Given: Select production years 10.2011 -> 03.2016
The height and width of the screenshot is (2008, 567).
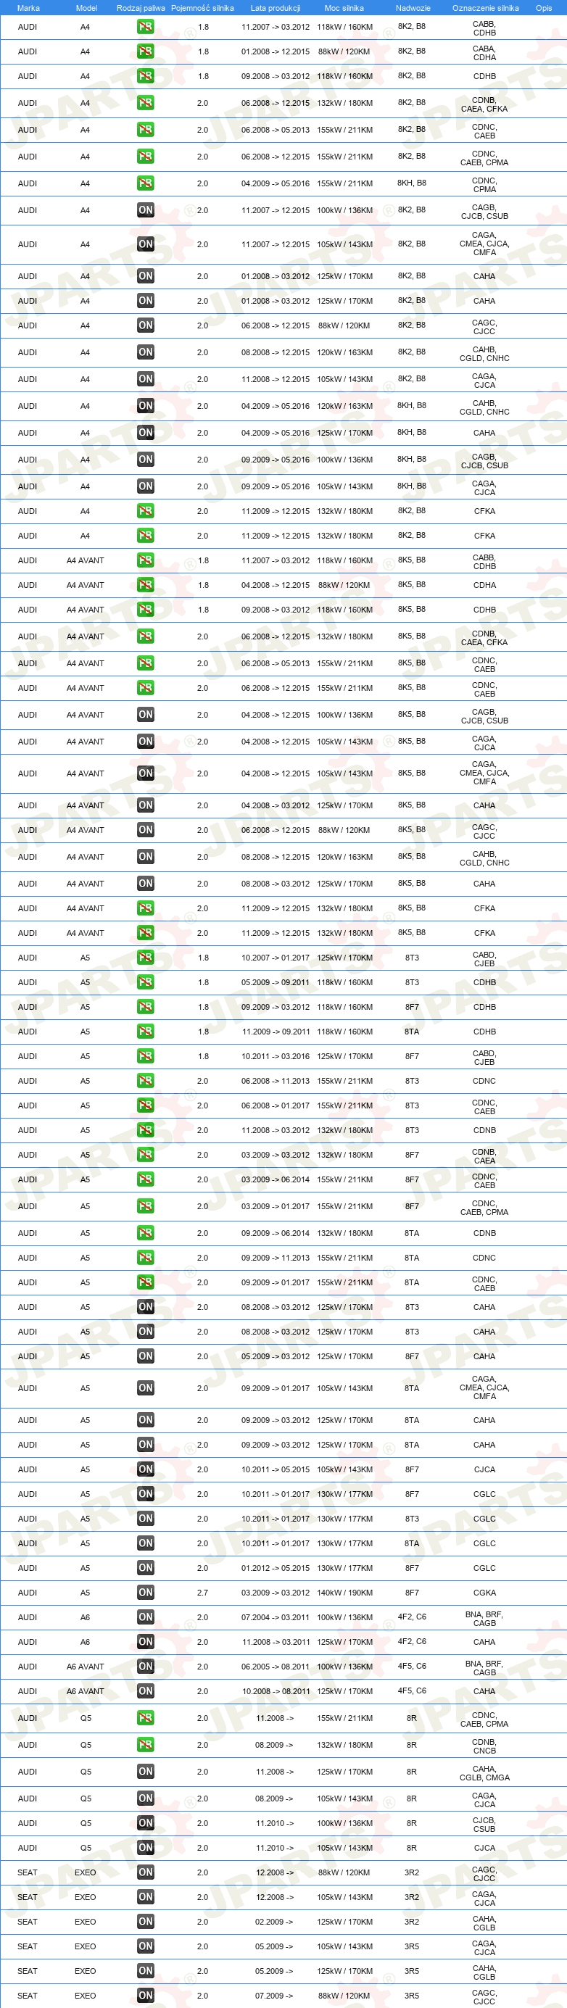Looking at the screenshot, I should point(276,1056).
